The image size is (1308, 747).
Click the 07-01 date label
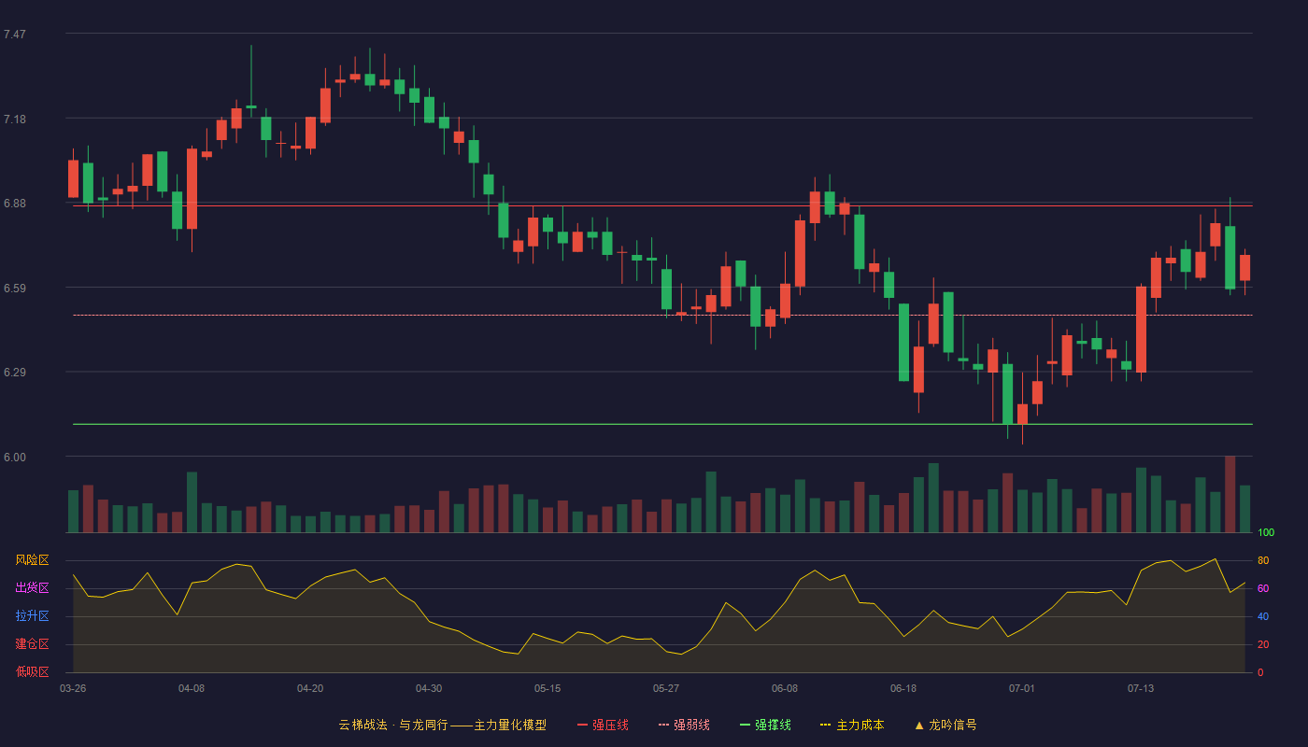pos(1022,688)
